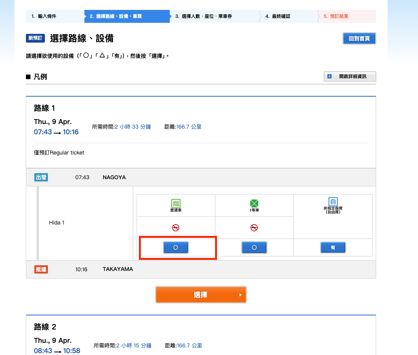Click the 2 小時 33 分鐘 duration text

coord(133,127)
